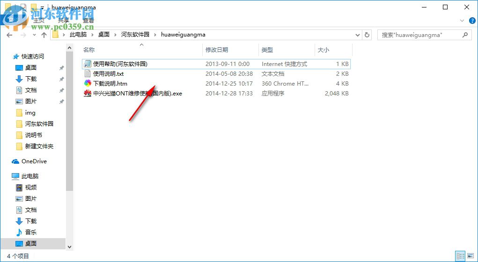This screenshot has height=262, width=478.
Task: Select the 使用说明.txt file icon
Action: [88, 74]
